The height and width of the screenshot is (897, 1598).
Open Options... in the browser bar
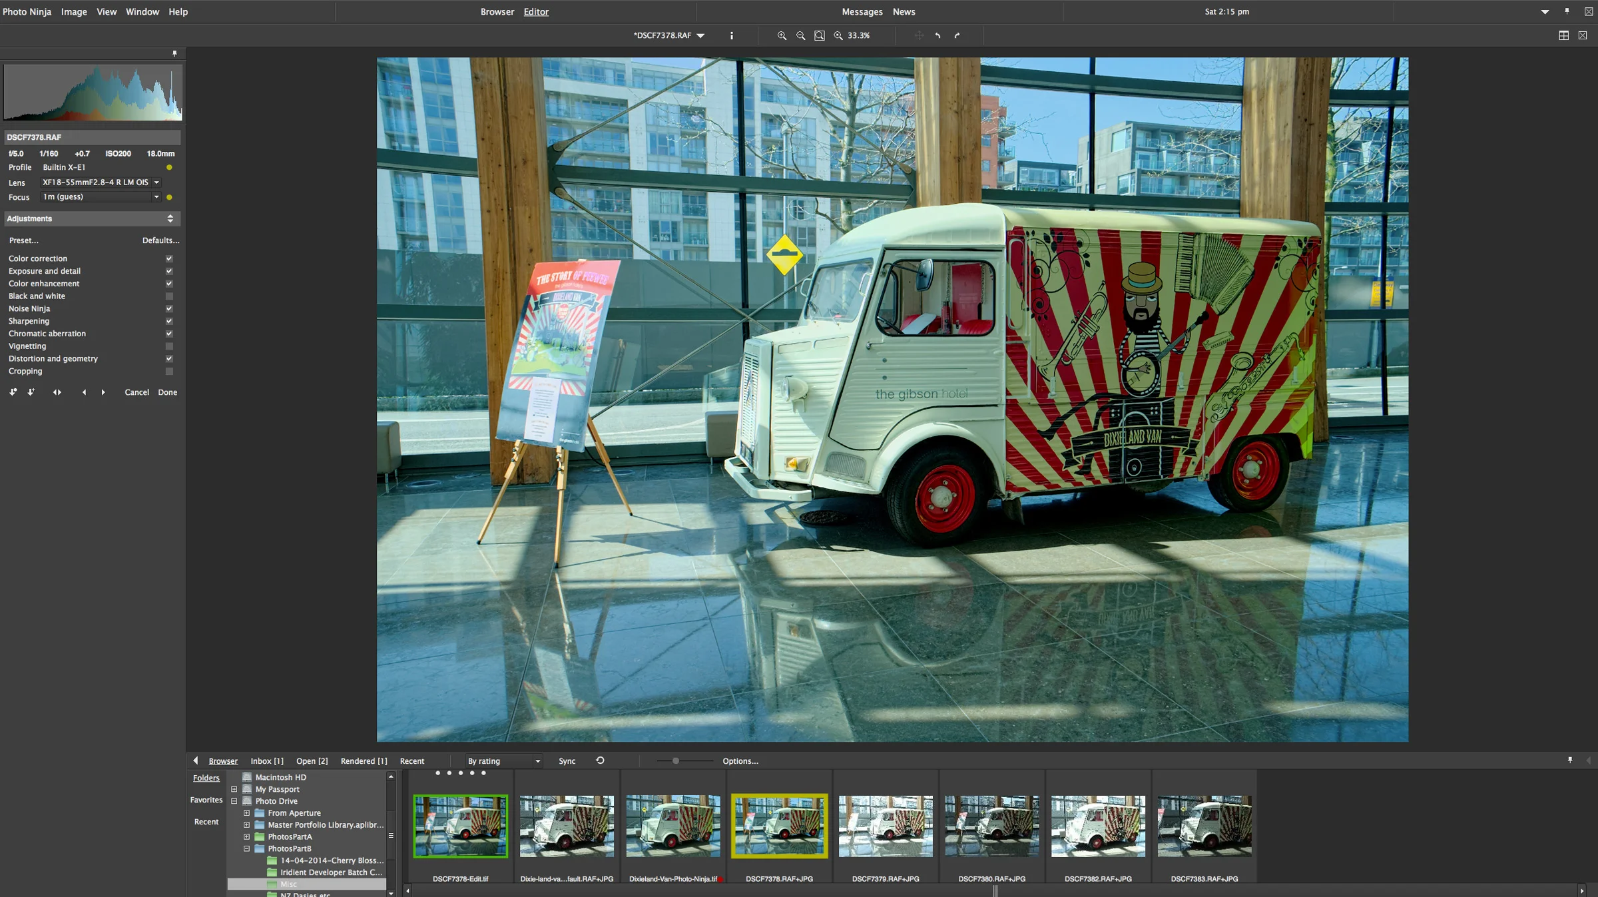[740, 760]
